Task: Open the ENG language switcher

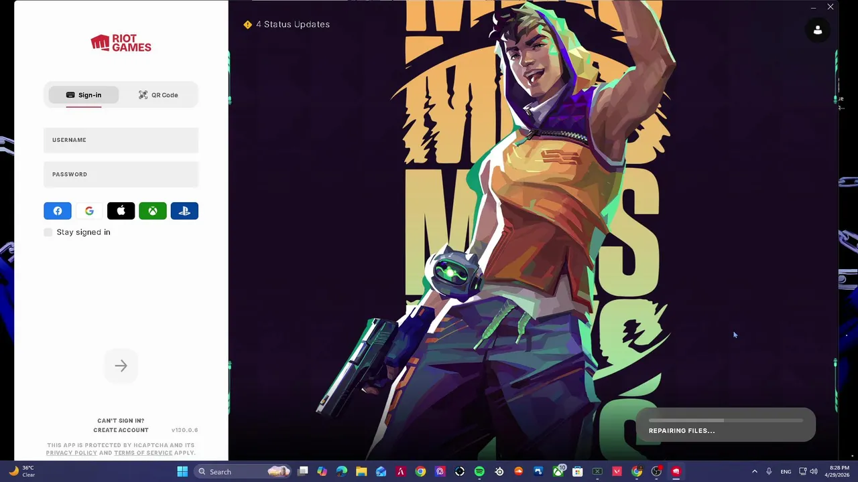Action: click(x=786, y=471)
